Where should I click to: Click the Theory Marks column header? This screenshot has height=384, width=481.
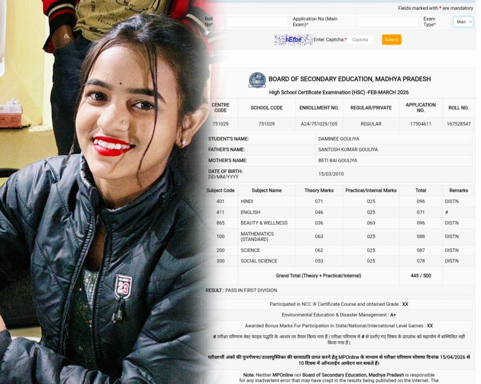319,190
